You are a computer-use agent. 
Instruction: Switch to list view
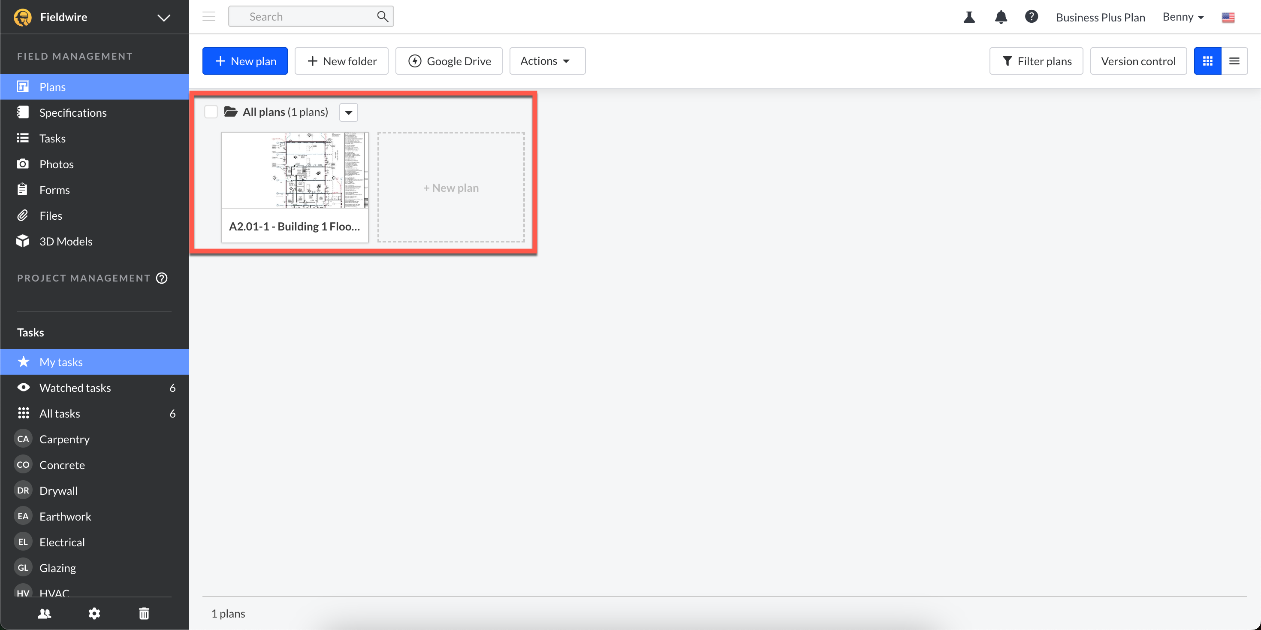[1234, 61]
